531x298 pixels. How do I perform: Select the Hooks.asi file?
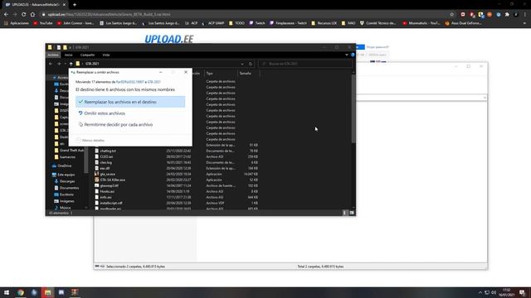(x=107, y=191)
